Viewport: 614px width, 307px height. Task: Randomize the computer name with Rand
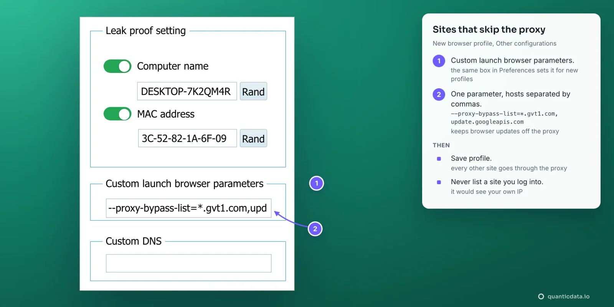pyautogui.click(x=253, y=91)
